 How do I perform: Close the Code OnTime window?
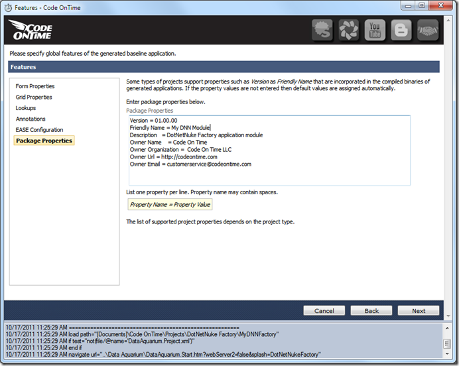point(441,5)
